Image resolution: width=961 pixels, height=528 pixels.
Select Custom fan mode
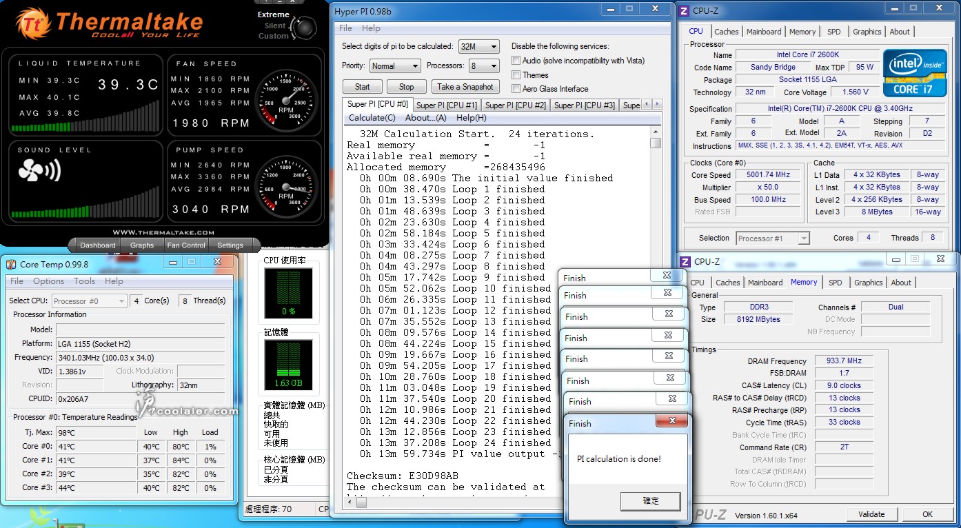click(x=273, y=36)
